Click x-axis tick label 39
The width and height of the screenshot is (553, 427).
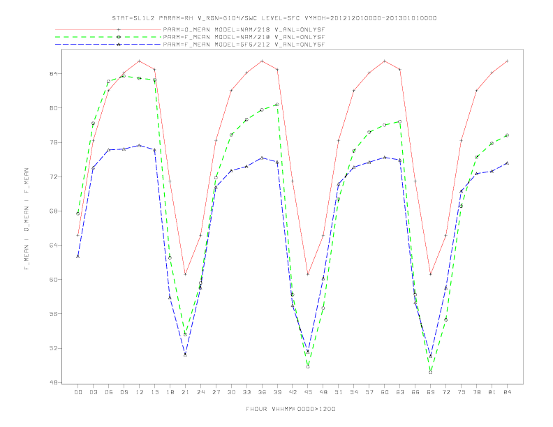pyautogui.click(x=277, y=392)
